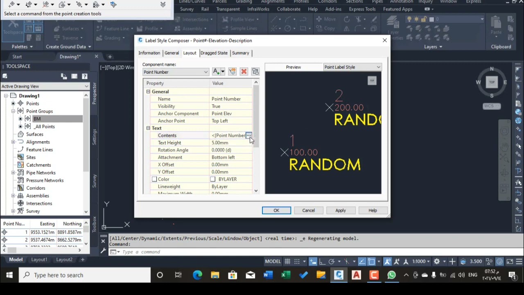Toggle polar tracking icon in status bar
524x295 pixels.
point(332,261)
